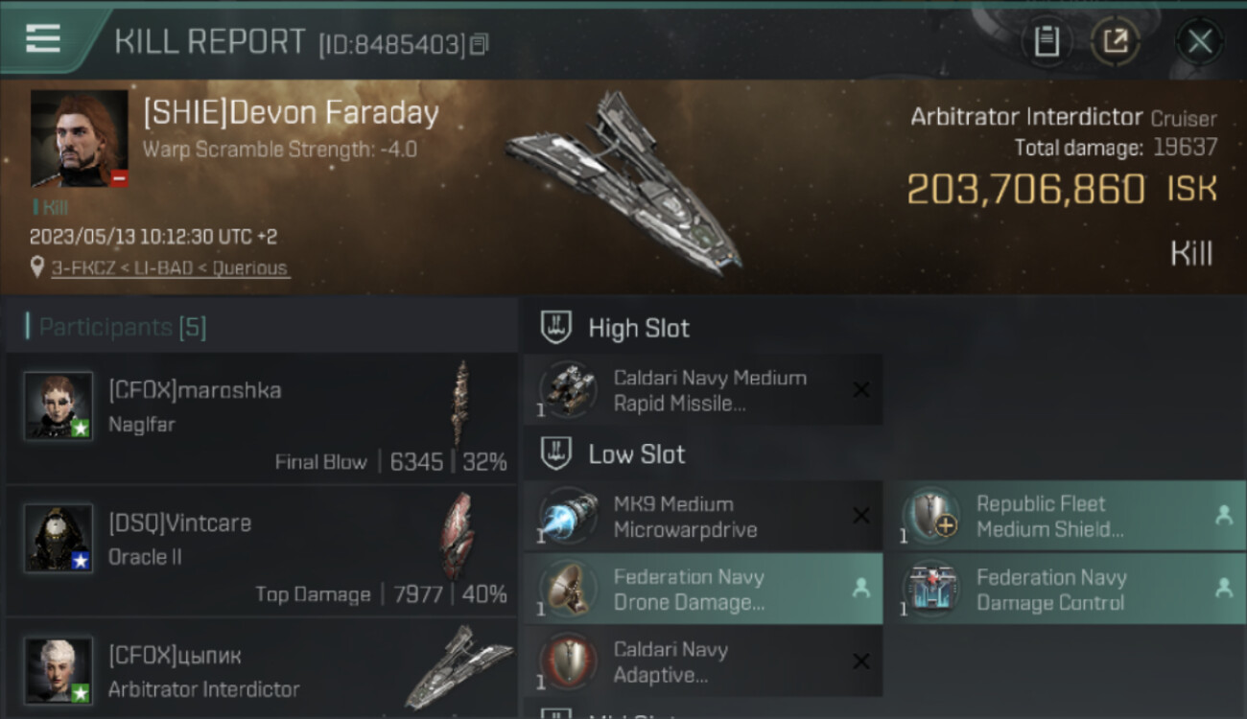Click the Arbitrator Interdictor ship image
The height and width of the screenshot is (719, 1247).
(624, 182)
